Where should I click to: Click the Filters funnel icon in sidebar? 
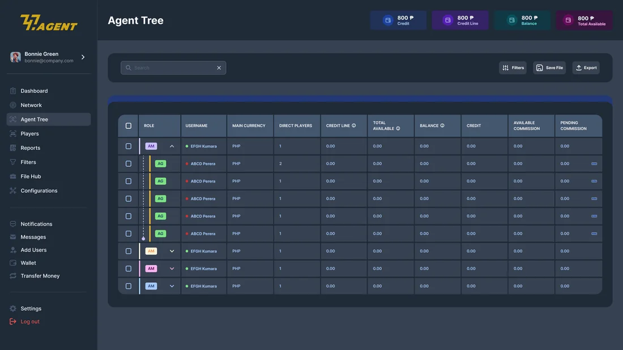point(12,162)
